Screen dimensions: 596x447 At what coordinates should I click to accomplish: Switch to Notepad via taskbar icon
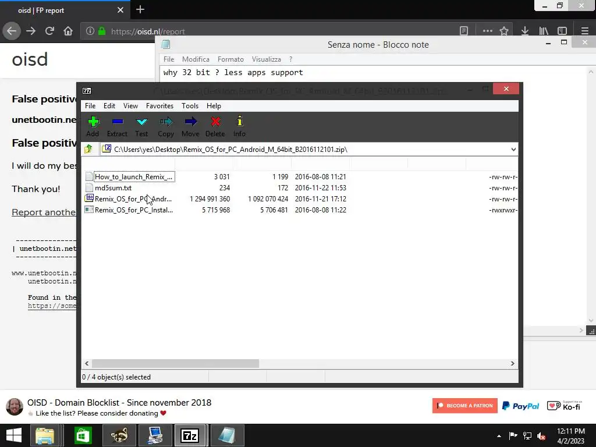click(227, 435)
